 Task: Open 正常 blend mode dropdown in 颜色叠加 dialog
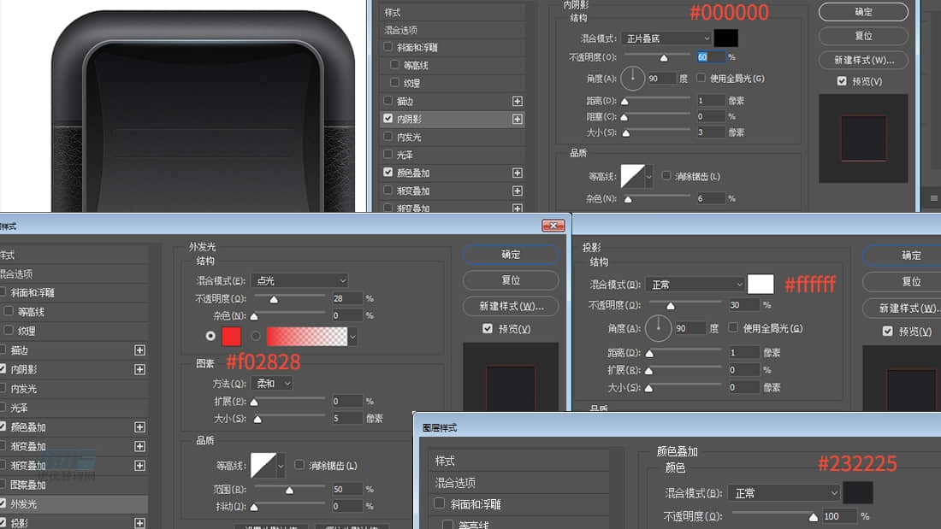784,493
